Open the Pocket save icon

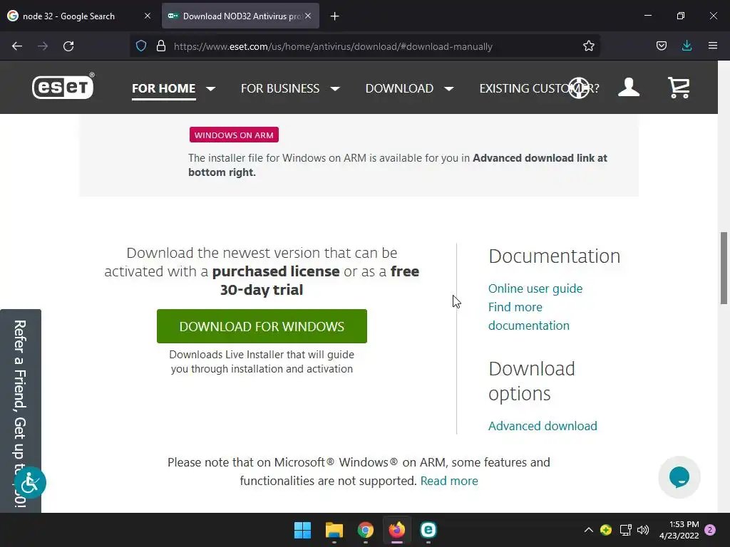pos(661,46)
